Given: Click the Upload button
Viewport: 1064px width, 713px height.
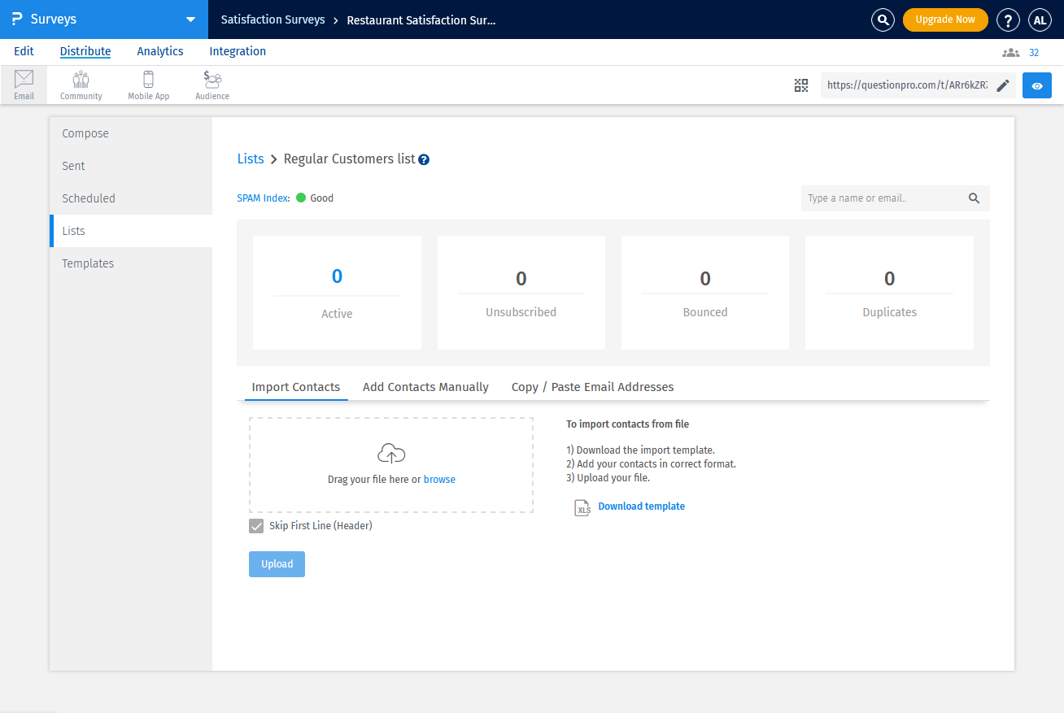Looking at the screenshot, I should (277, 564).
